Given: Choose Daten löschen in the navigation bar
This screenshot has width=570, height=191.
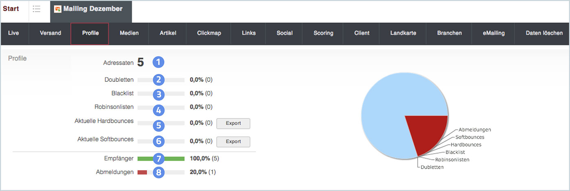Looking at the screenshot, I should coord(541,33).
